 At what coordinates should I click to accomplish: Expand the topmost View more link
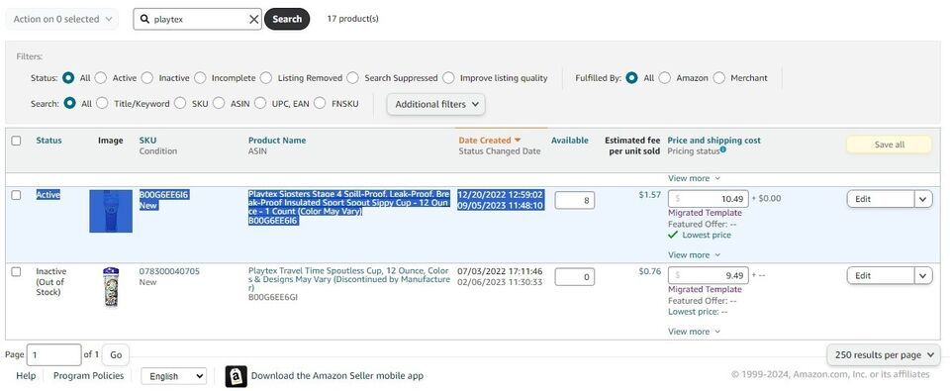coord(694,178)
